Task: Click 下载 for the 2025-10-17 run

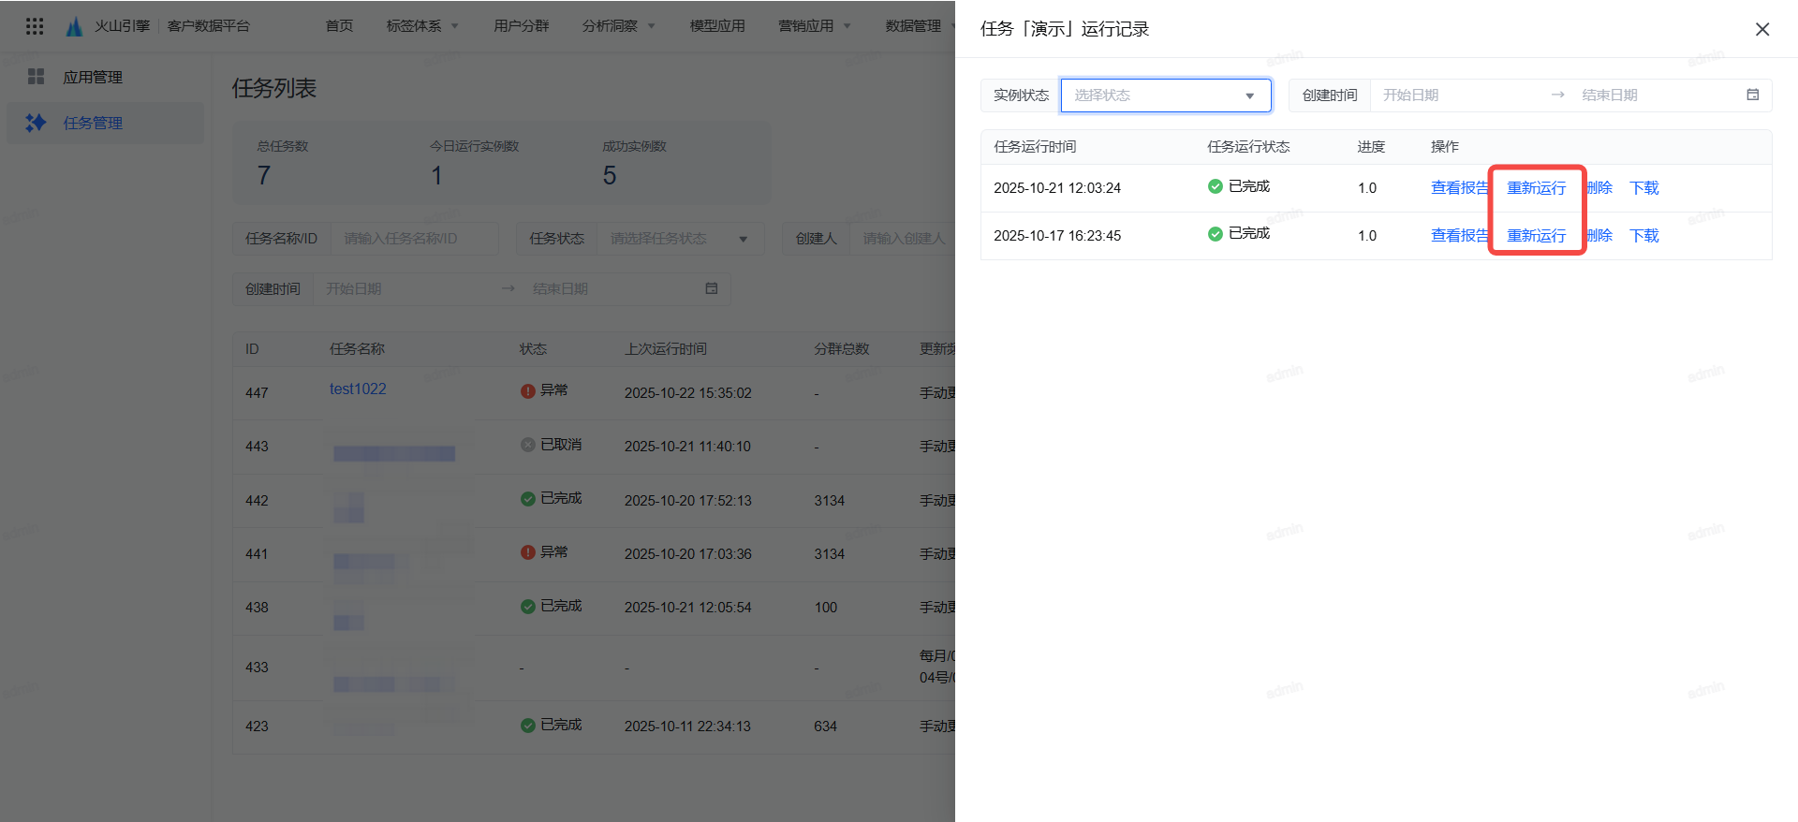Action: pyautogui.click(x=1643, y=236)
